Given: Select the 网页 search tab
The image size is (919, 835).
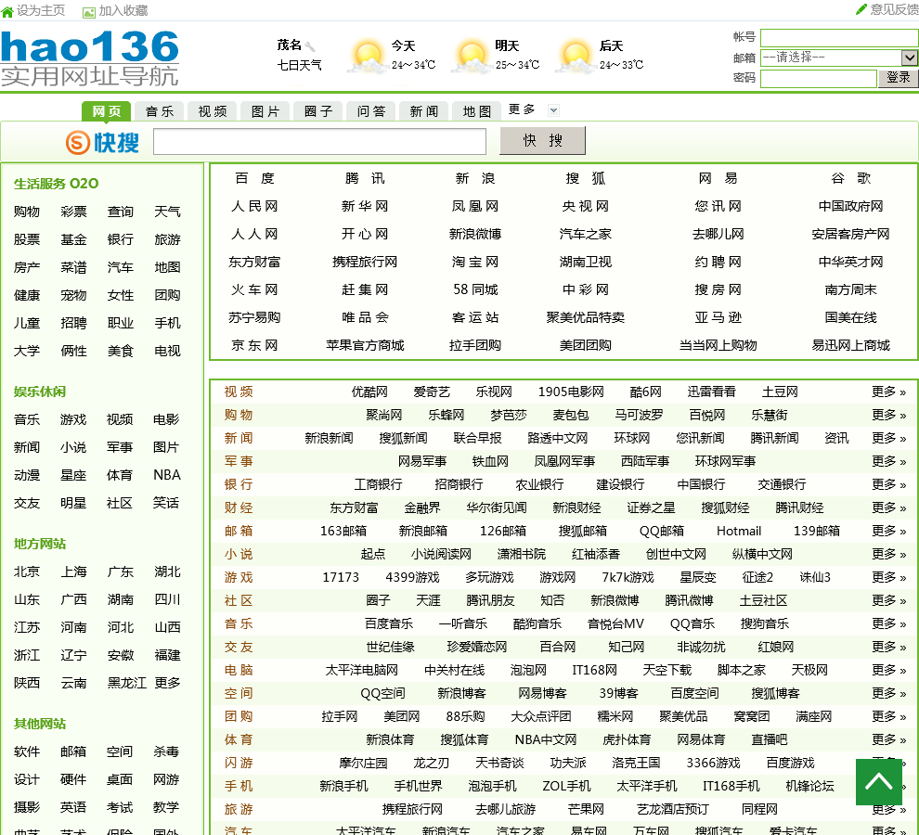Looking at the screenshot, I should point(106,111).
